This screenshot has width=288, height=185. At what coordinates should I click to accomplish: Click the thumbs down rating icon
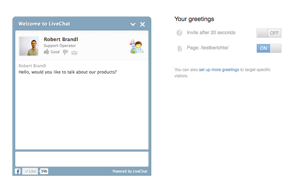[x=65, y=52]
